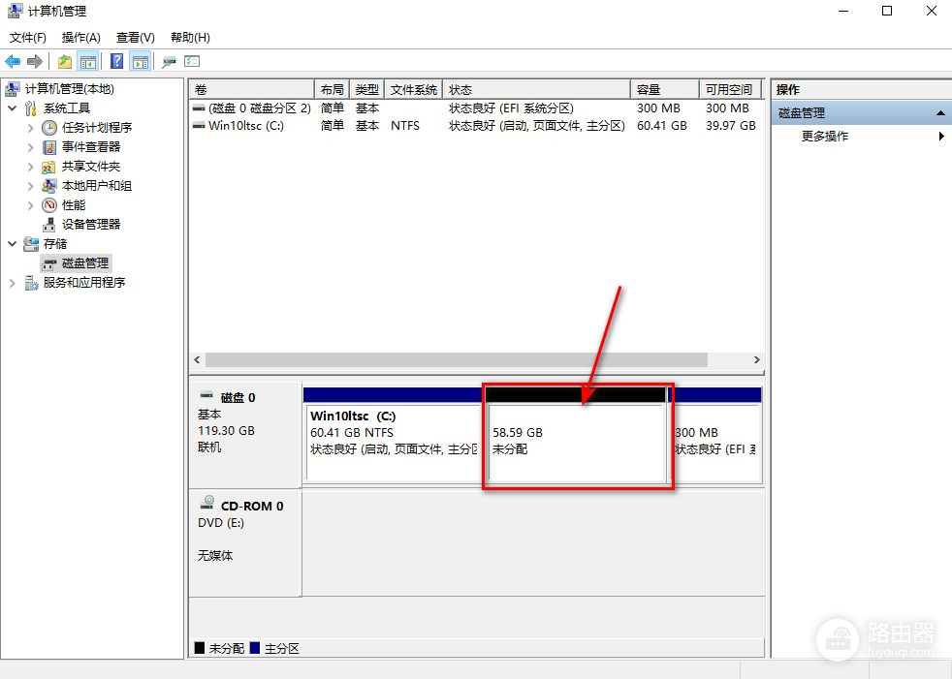Viewport: 952px width, 679px height.
Task: Sort by the 状态 column header
Action: click(537, 90)
